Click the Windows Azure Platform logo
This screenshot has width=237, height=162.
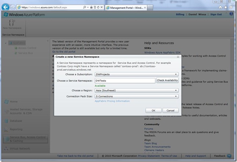[x=24, y=15]
